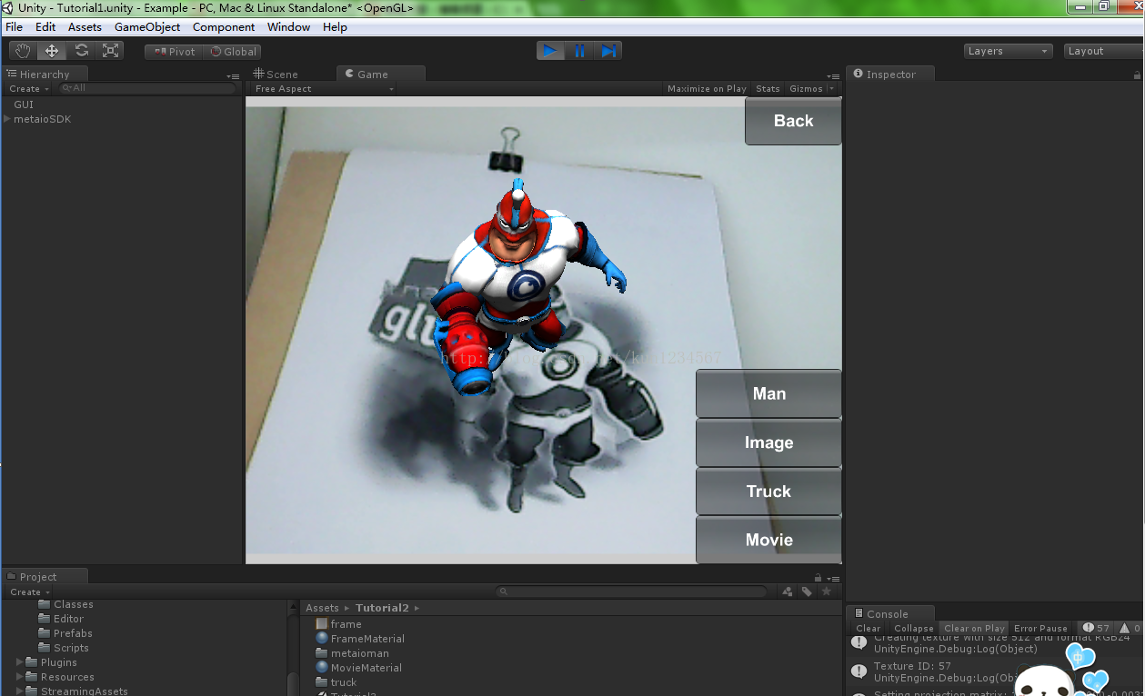1145x696 pixels.
Task: Open the GameObject menu
Action: click(147, 27)
